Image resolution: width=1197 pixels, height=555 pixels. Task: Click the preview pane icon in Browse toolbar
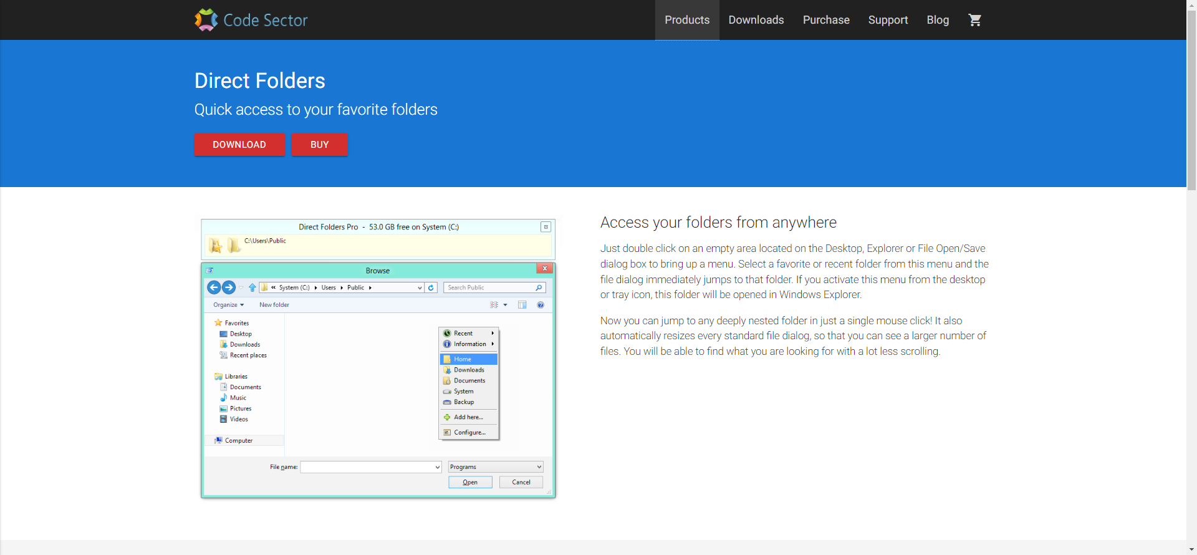coord(522,305)
